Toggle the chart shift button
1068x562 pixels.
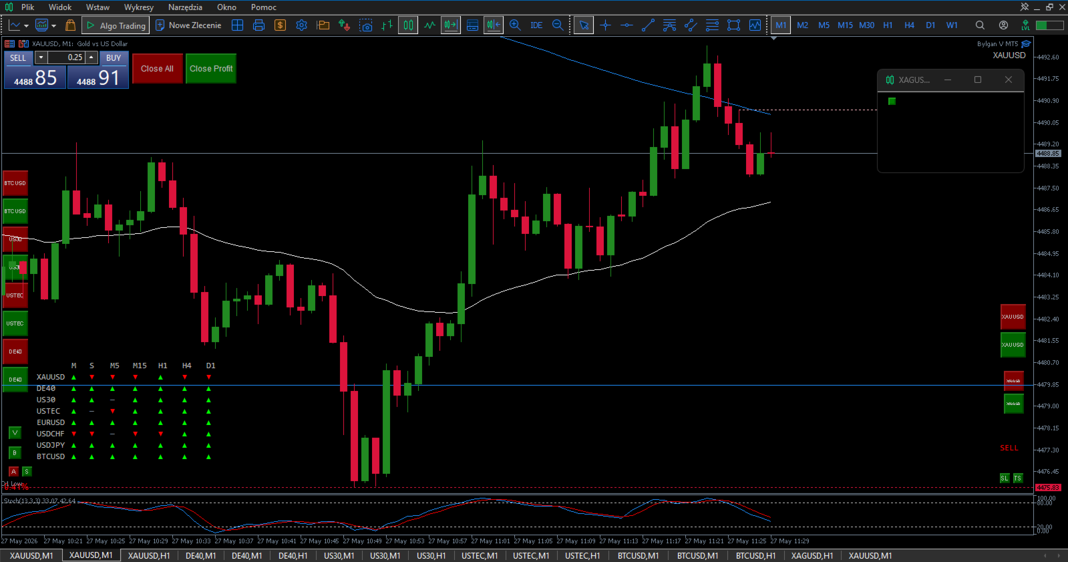coord(494,25)
